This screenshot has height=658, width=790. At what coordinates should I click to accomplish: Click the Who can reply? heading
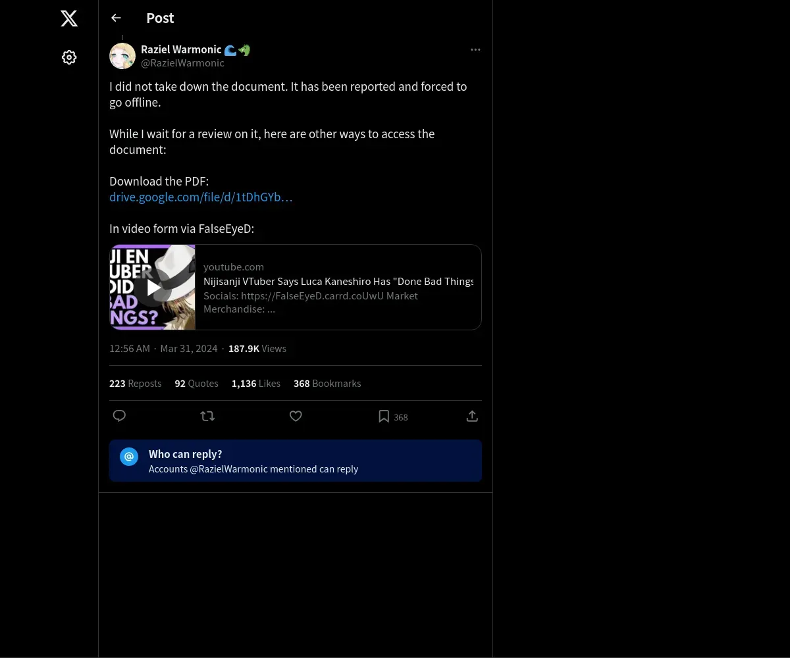click(186, 454)
